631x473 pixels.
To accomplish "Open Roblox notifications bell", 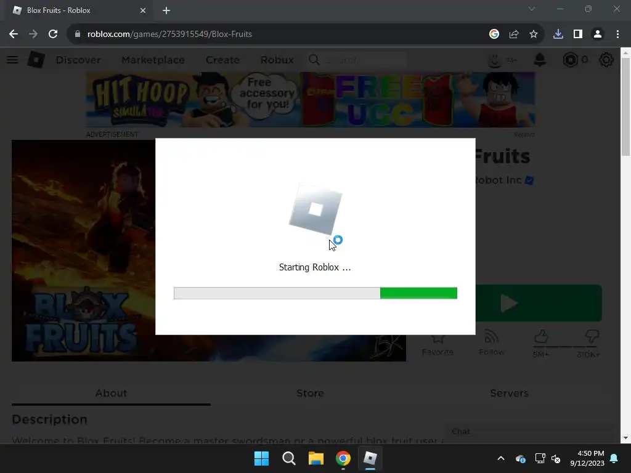I will click(x=540, y=60).
